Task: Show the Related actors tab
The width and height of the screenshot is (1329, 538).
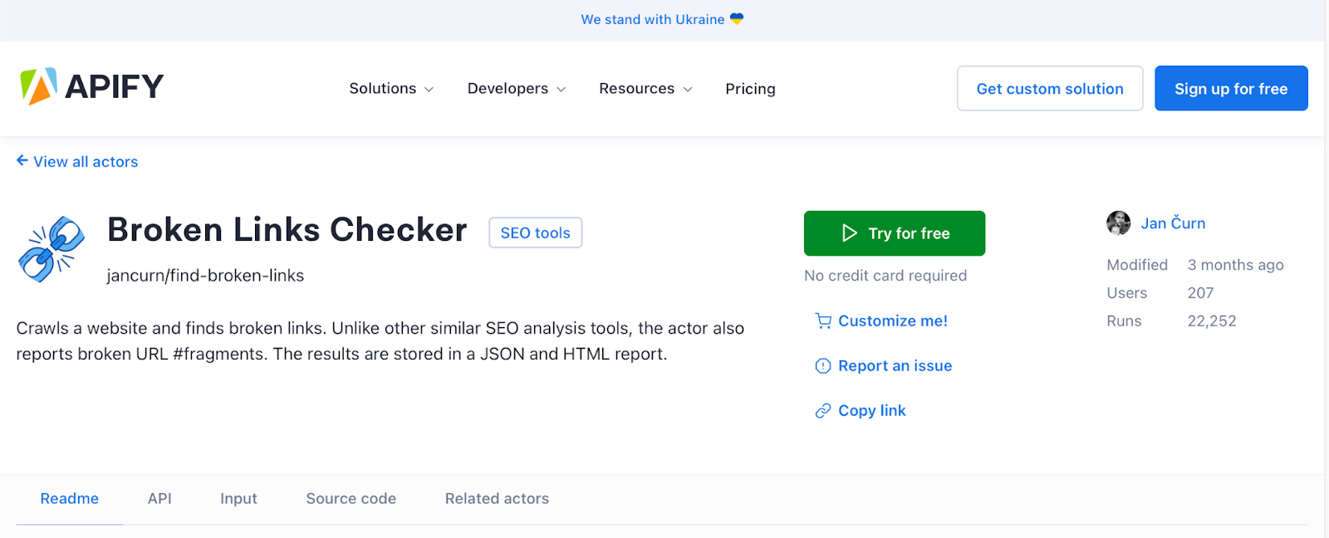Action: 497,499
